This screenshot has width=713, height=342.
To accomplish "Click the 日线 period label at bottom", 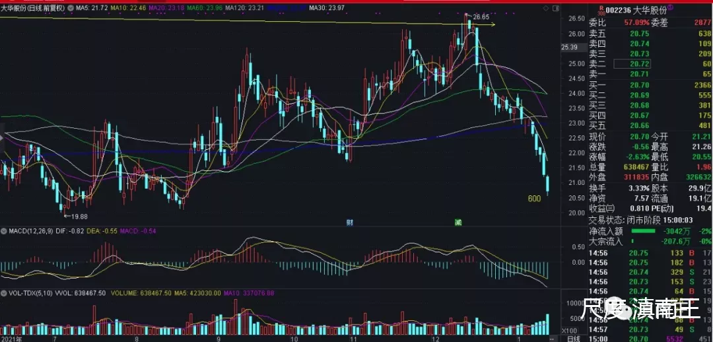I will [574, 338].
